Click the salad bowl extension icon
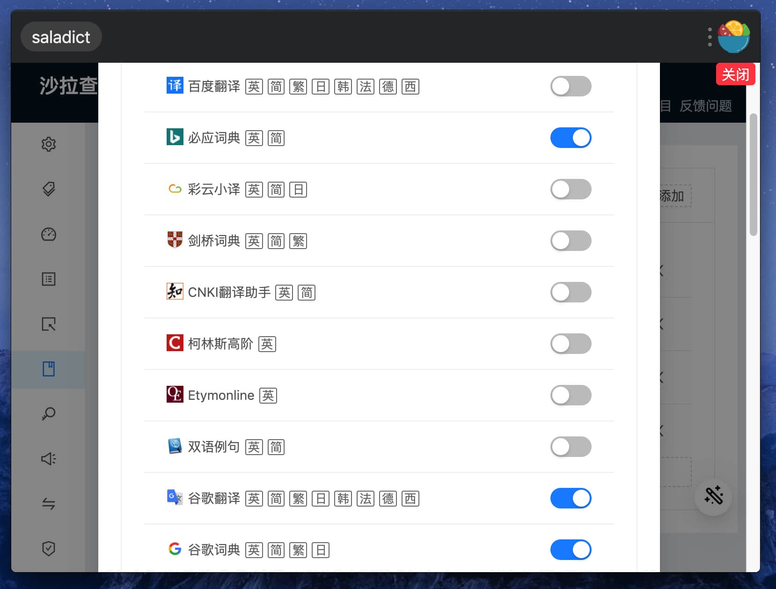Viewport: 776px width, 589px height. [x=733, y=37]
